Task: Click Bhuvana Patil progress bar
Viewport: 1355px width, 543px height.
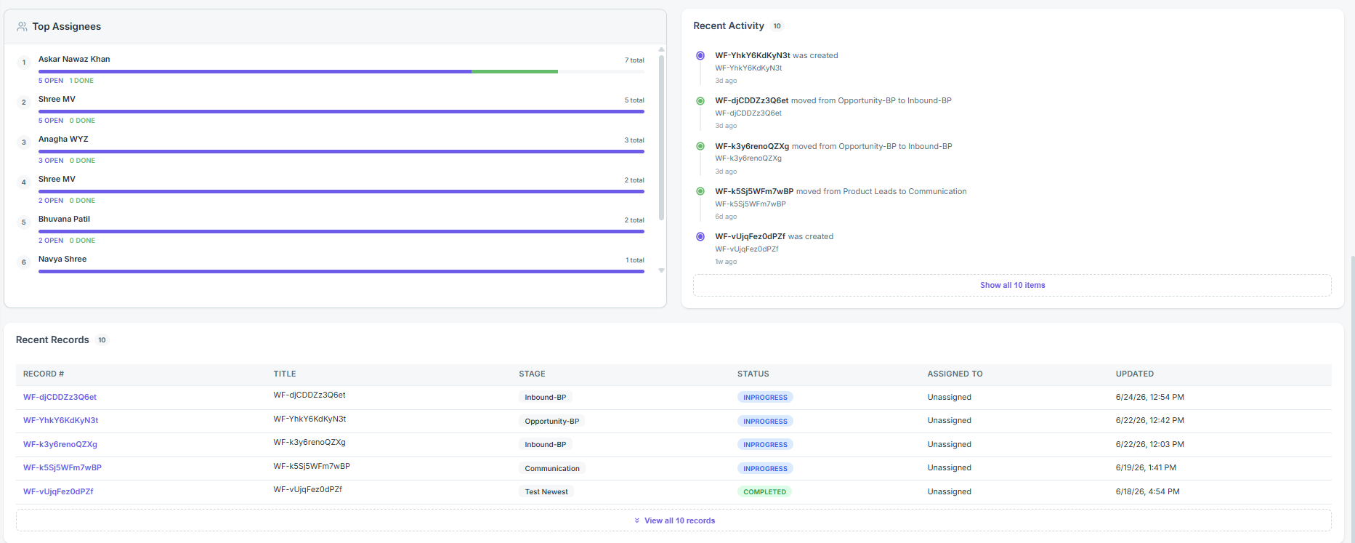Action: [x=341, y=232]
